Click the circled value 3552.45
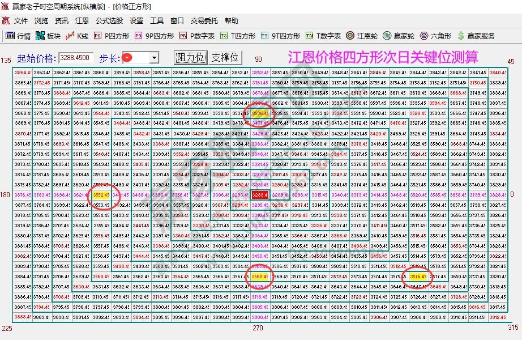522x340 pixels. [x=102, y=195]
